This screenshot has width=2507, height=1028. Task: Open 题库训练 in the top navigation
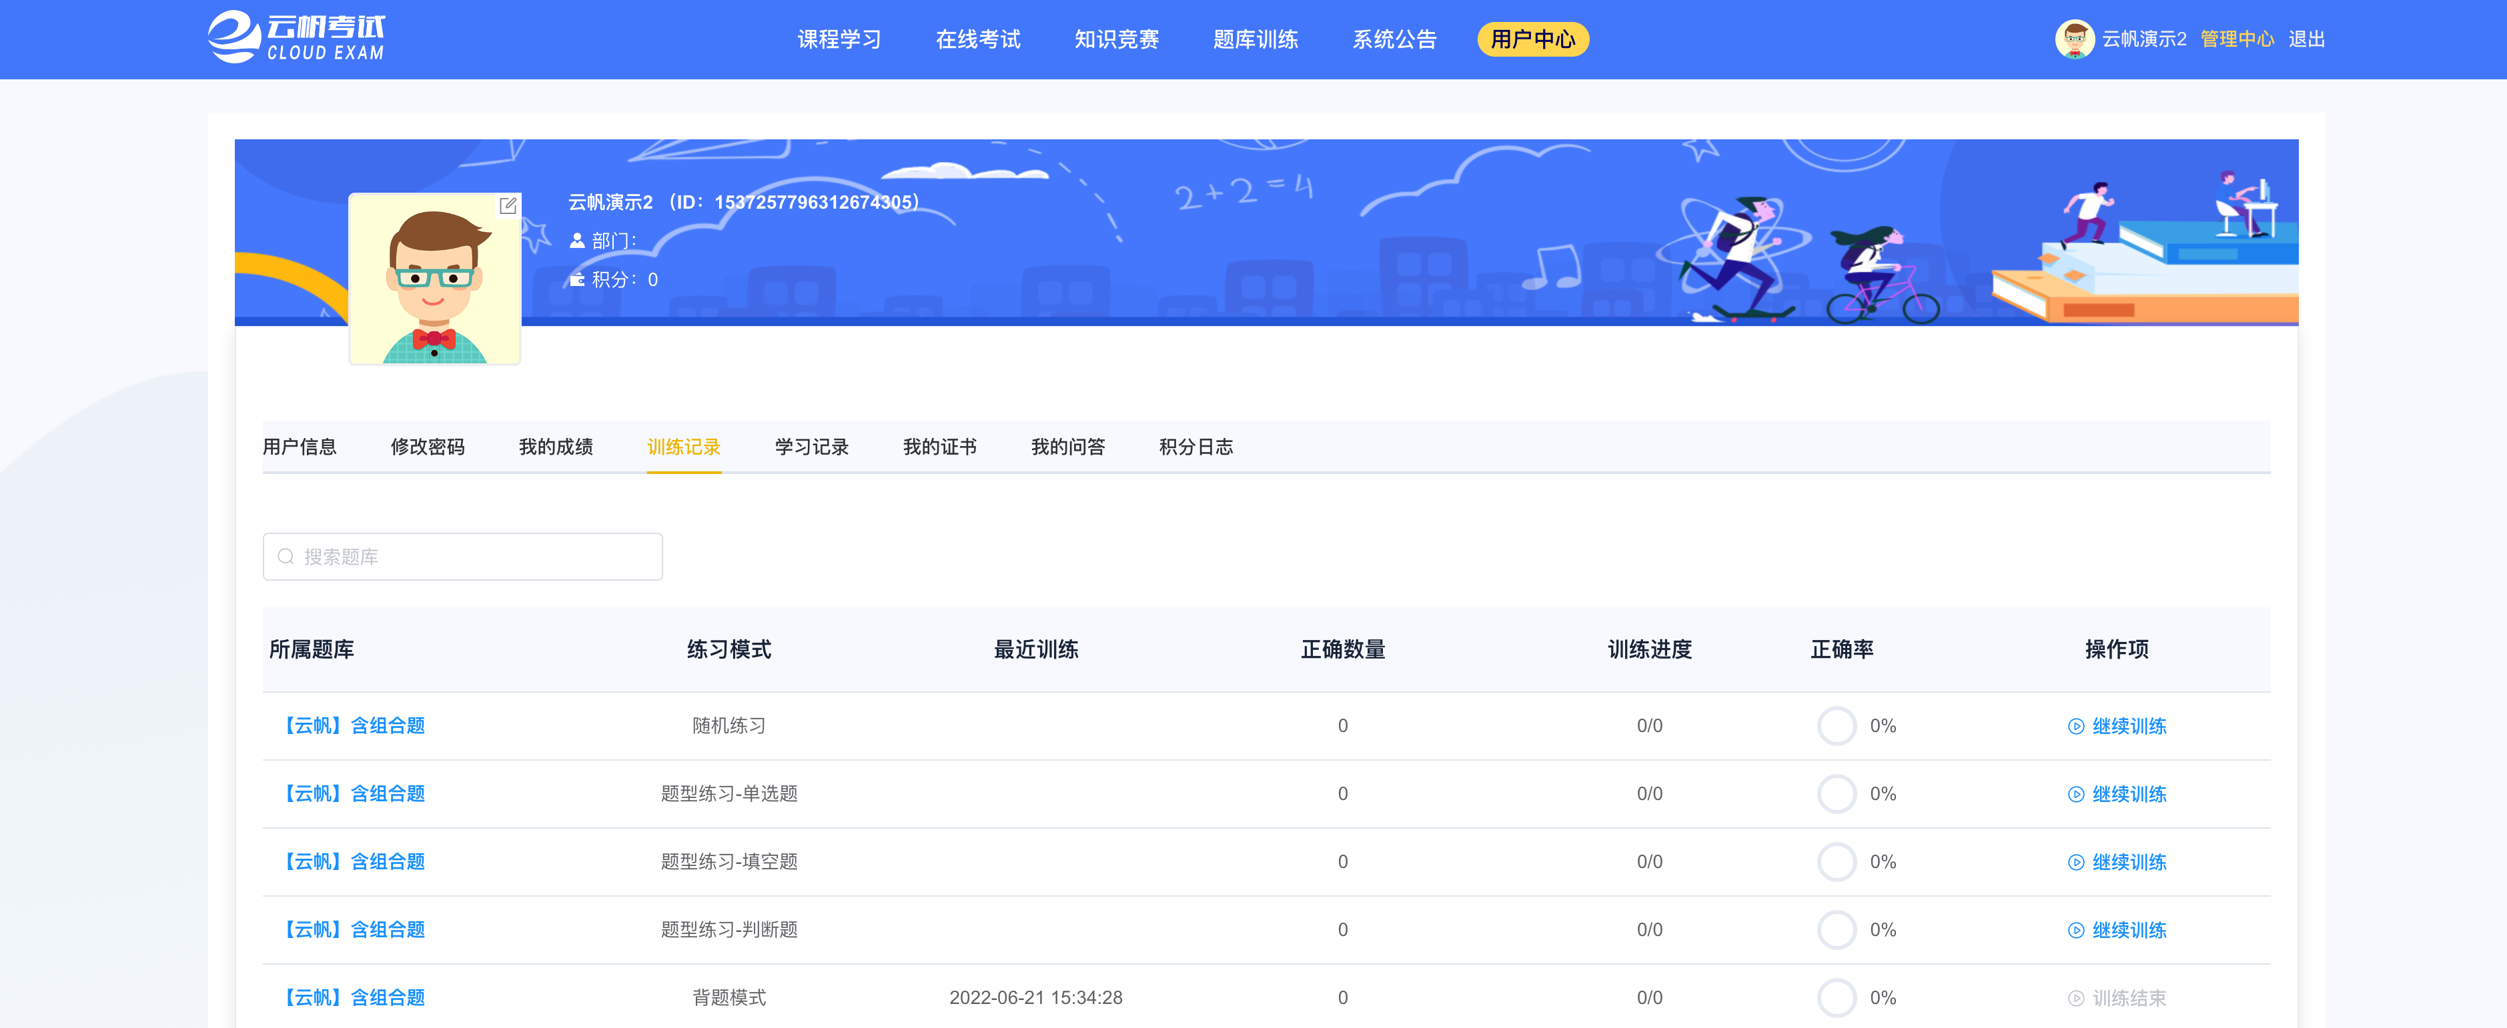[x=1256, y=39]
